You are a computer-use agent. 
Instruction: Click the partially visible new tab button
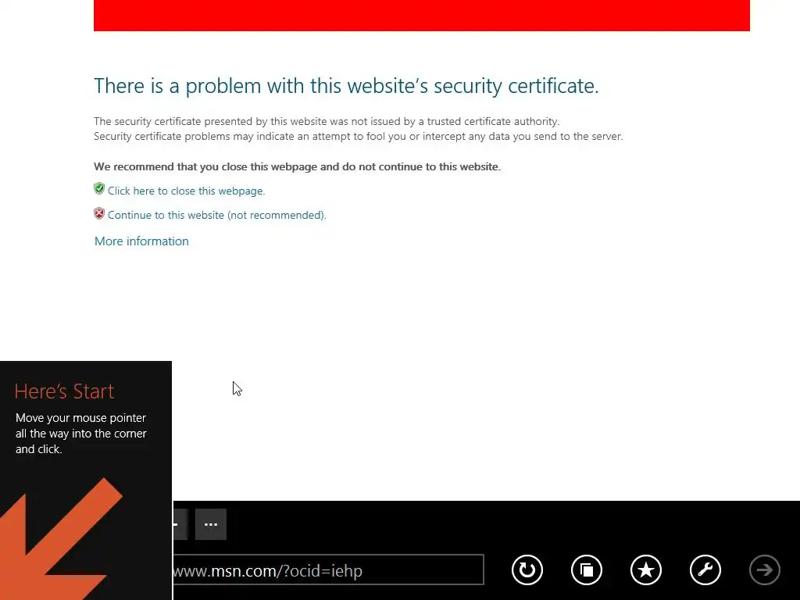(180, 524)
